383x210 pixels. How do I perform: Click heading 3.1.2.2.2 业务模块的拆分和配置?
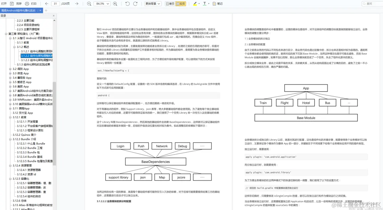(114, 201)
